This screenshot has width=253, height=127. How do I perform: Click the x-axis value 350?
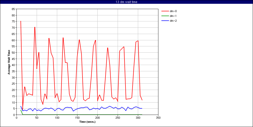[x=158, y=118]
